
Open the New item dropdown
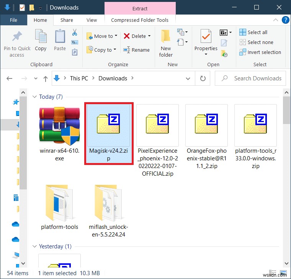coord(183,32)
